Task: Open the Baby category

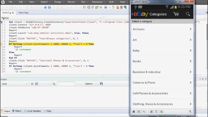Action: coord(162,51)
